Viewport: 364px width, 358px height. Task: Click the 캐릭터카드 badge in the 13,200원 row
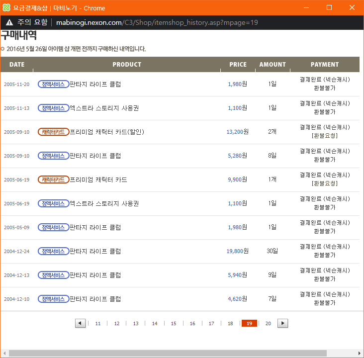coord(53,132)
